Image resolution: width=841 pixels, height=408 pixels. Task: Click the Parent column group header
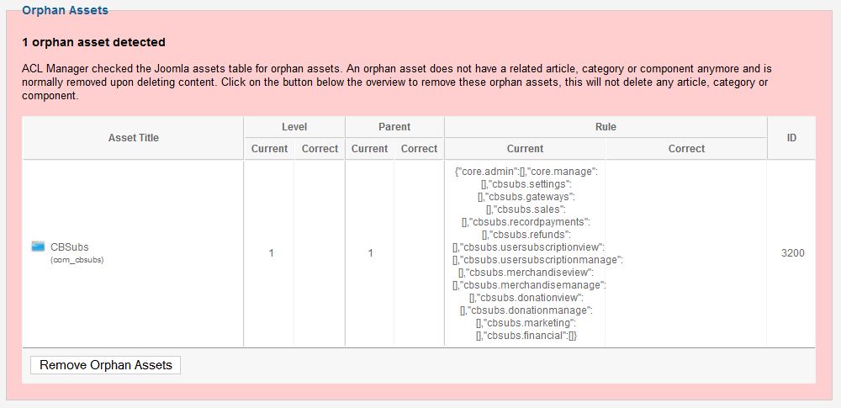394,127
